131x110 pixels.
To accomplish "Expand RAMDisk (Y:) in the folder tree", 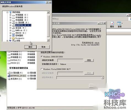I will [10, 30].
